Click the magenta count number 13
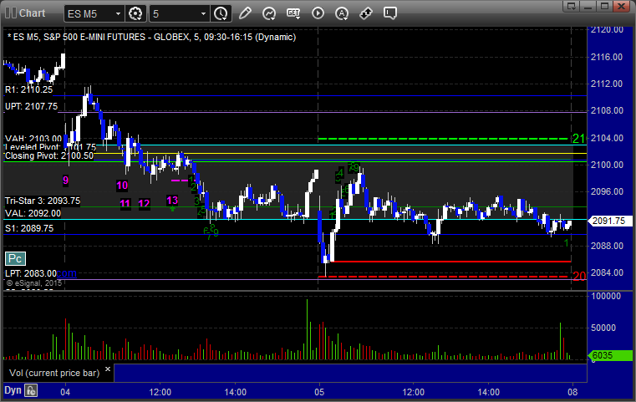The height and width of the screenshot is (402, 636). point(172,201)
